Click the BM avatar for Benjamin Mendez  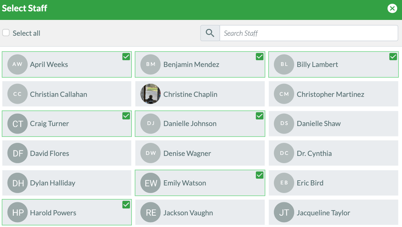[x=151, y=65]
